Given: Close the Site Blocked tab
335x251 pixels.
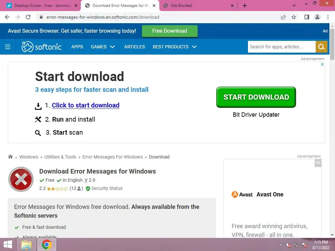Looking at the screenshot, I should click(x=232, y=6).
